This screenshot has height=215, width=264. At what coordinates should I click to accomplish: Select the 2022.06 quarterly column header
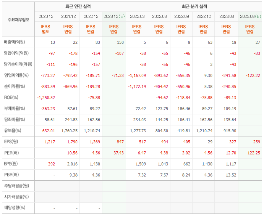(159, 16)
